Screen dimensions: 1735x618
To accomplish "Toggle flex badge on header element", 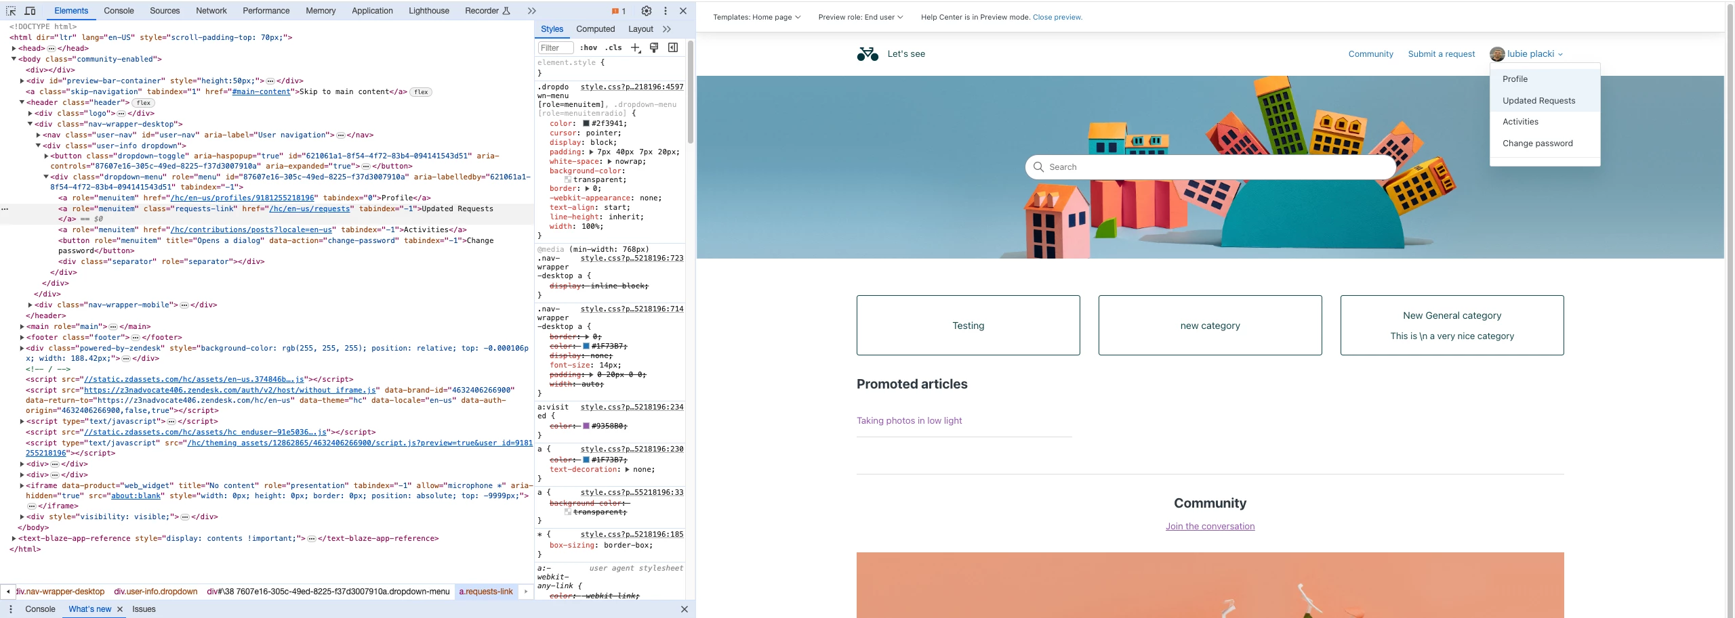I will click(x=143, y=103).
